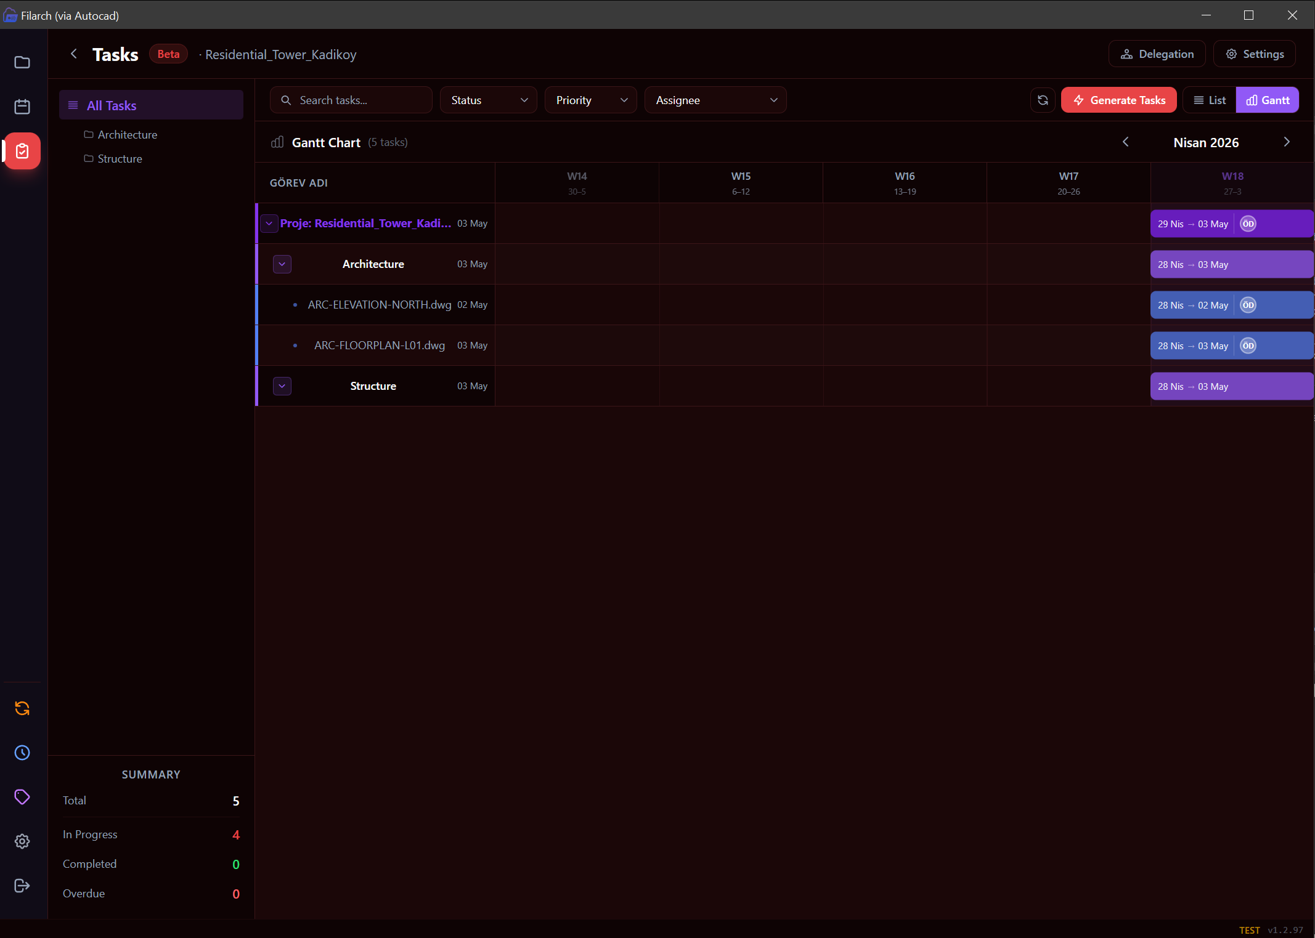The height and width of the screenshot is (938, 1315).
Task: Open the Assignee filter dropdown
Action: [x=715, y=100]
